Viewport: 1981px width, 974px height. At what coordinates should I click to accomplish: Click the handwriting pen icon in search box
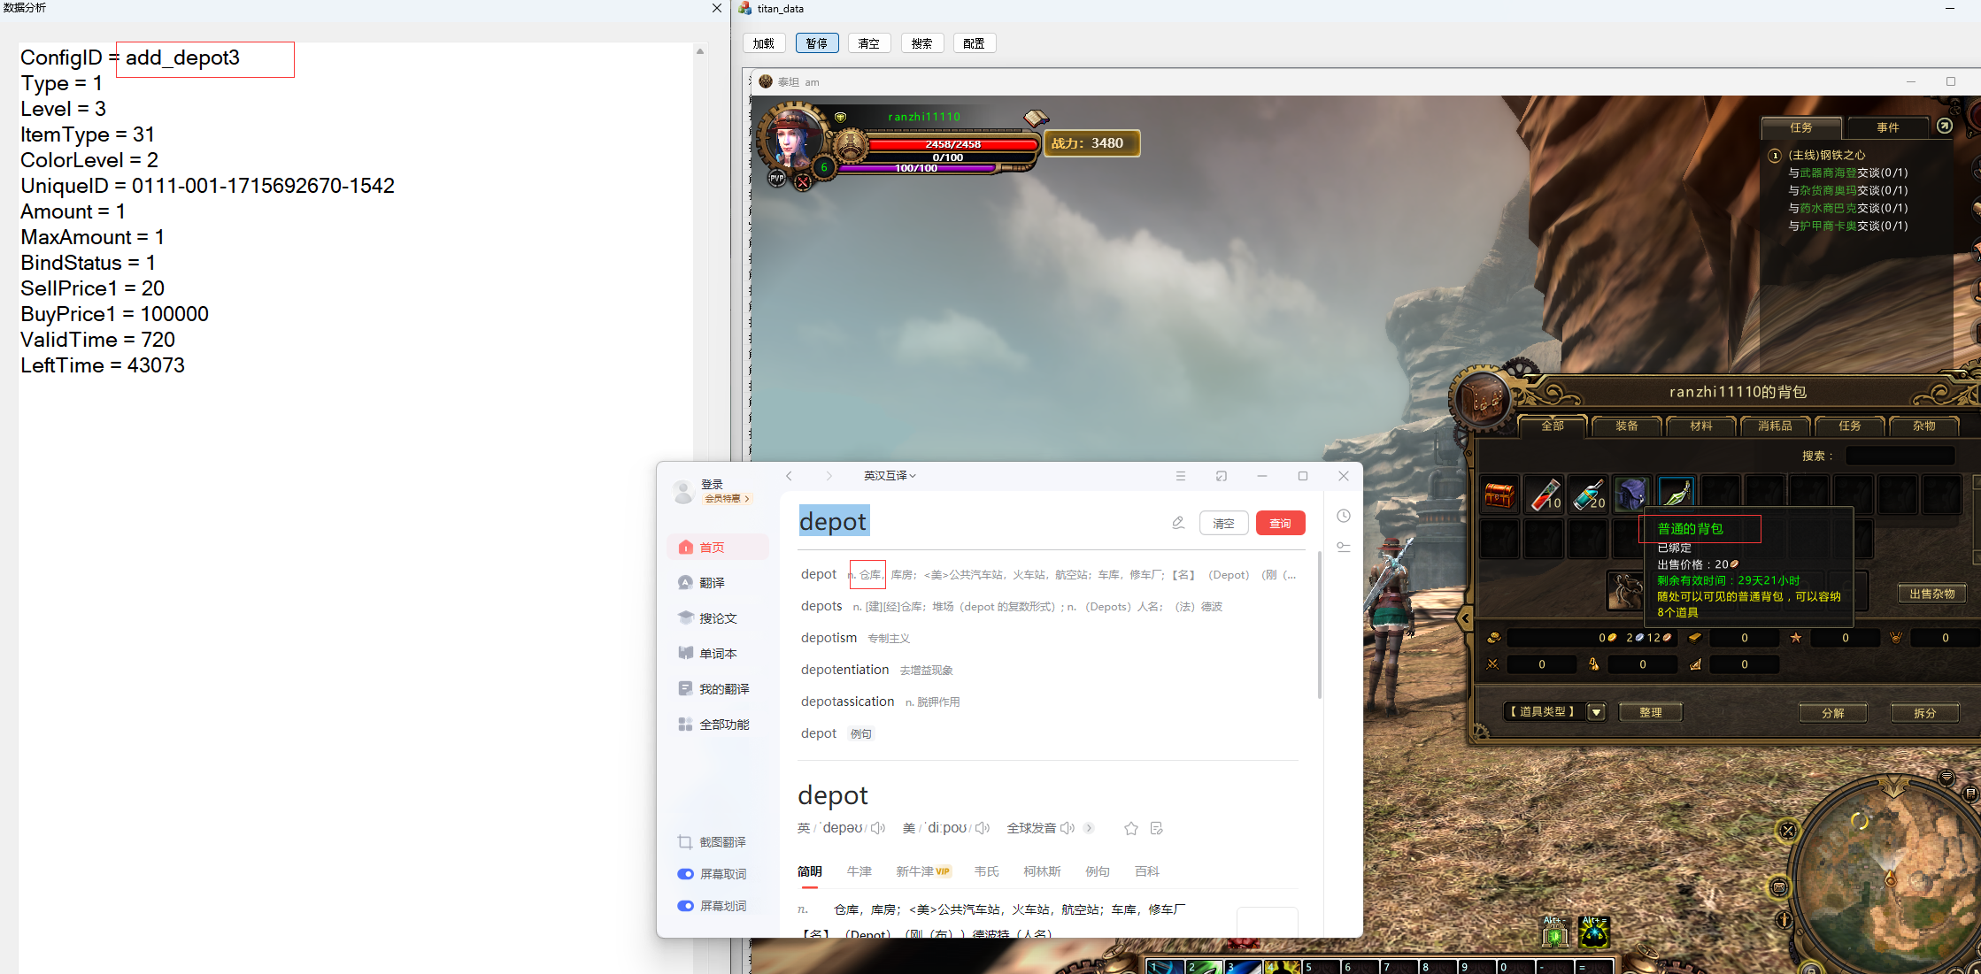pyautogui.click(x=1178, y=523)
